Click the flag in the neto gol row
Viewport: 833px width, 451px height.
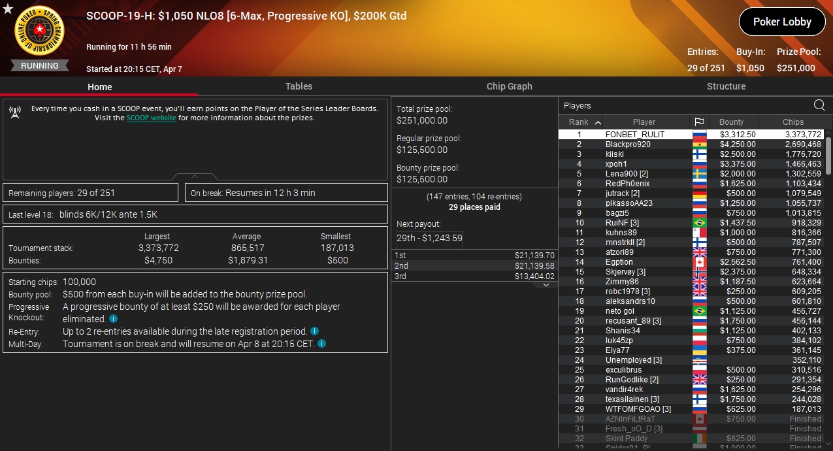(699, 311)
